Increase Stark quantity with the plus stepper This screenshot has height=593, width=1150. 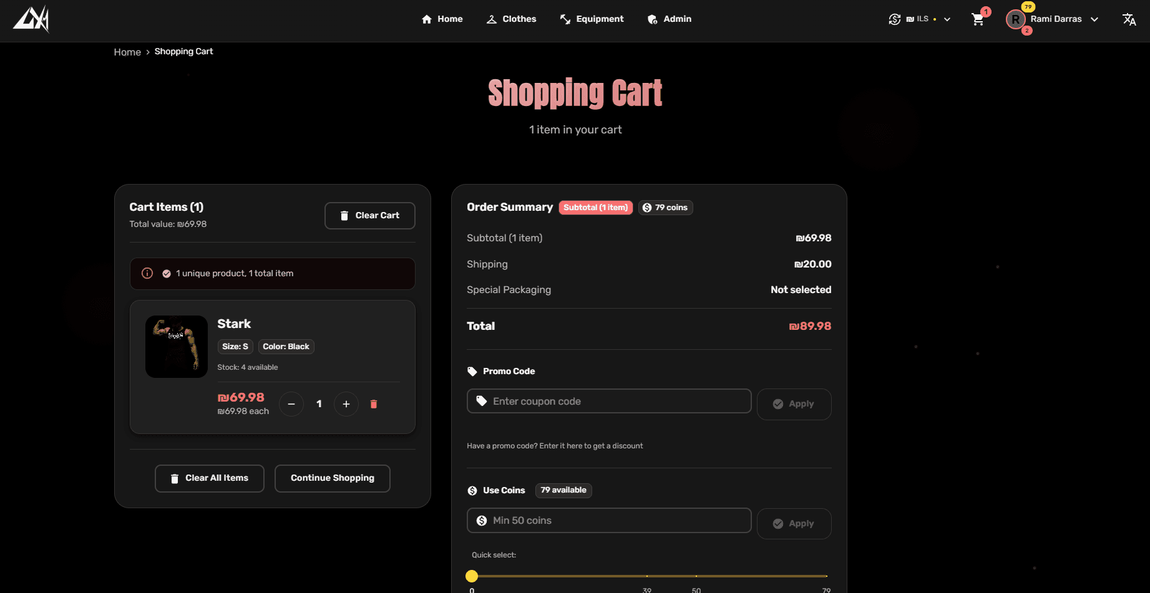346,404
